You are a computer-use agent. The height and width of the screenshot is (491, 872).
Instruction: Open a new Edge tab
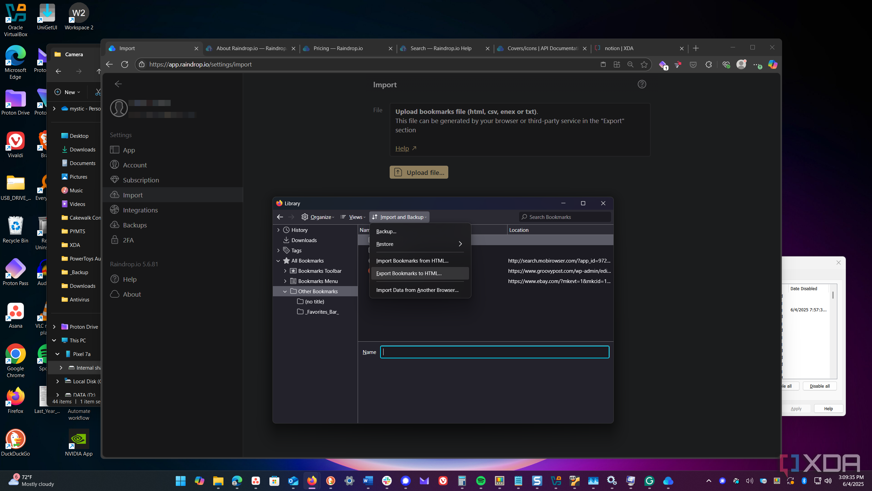pyautogui.click(x=696, y=48)
